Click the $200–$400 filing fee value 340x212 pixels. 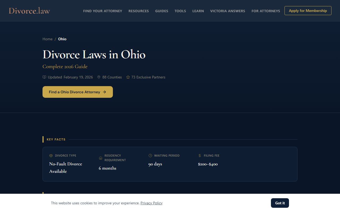(x=208, y=164)
